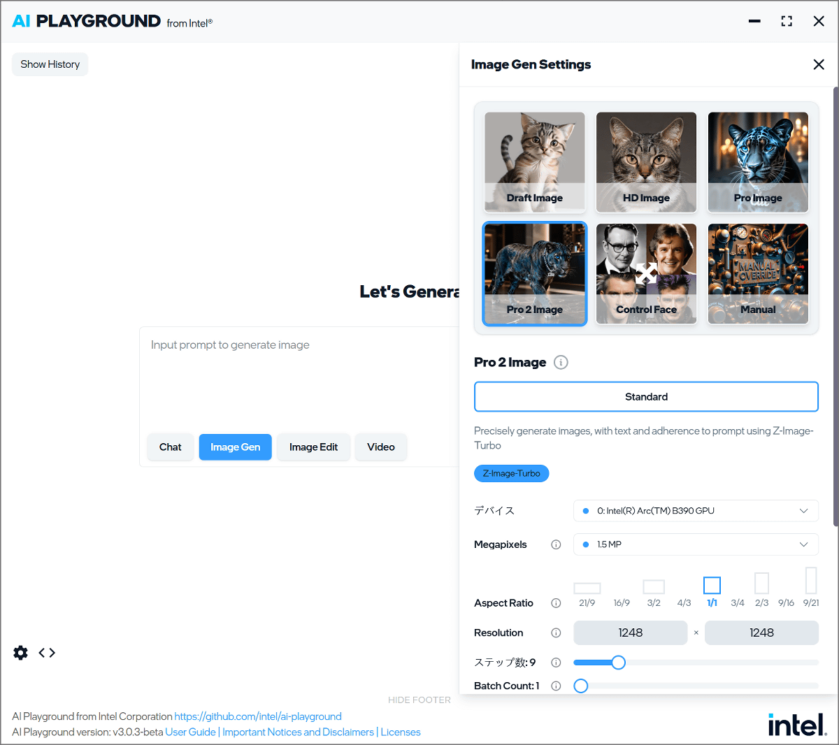The height and width of the screenshot is (745, 839).
Task: Select the 3/4 aspect ratio
Action: click(738, 602)
